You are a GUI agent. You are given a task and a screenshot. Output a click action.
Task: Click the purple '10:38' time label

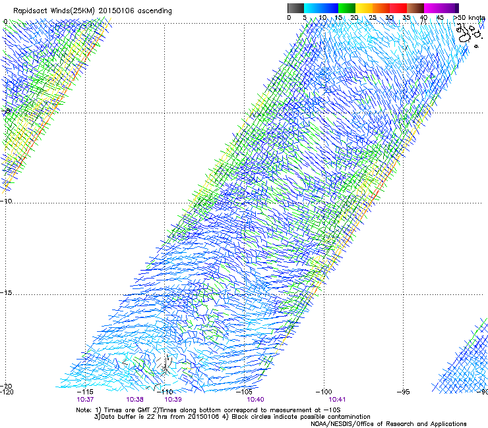135,400
